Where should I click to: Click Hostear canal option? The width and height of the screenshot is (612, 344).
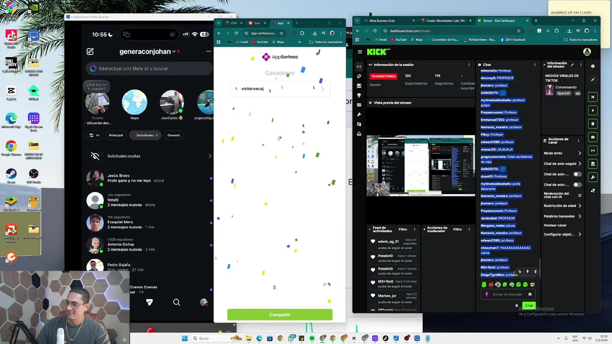[x=555, y=226]
